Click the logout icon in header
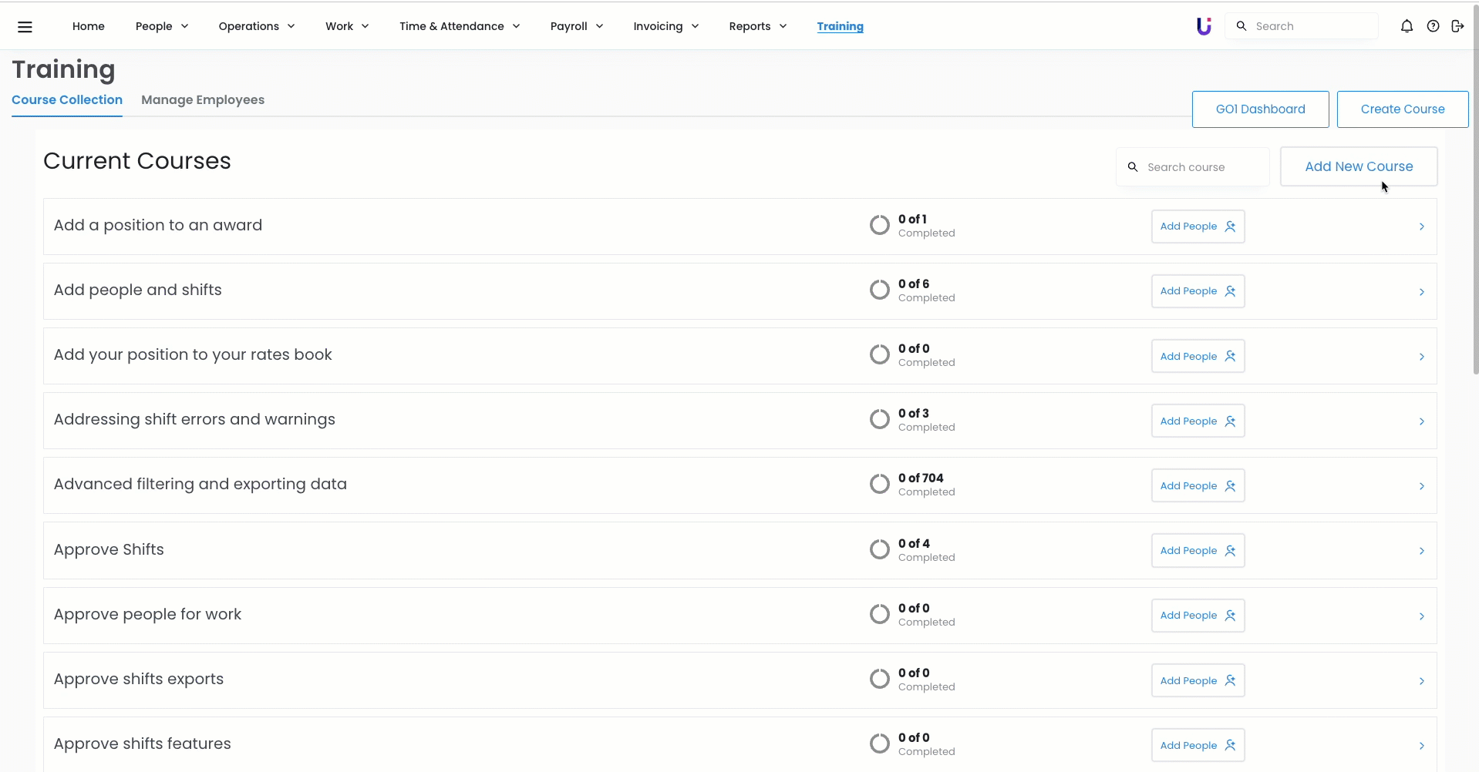Screen dimensions: 1479x772 (1457, 26)
